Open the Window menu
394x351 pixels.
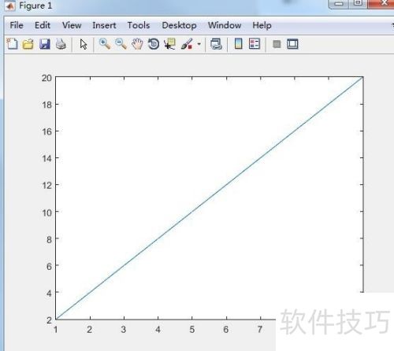click(225, 25)
